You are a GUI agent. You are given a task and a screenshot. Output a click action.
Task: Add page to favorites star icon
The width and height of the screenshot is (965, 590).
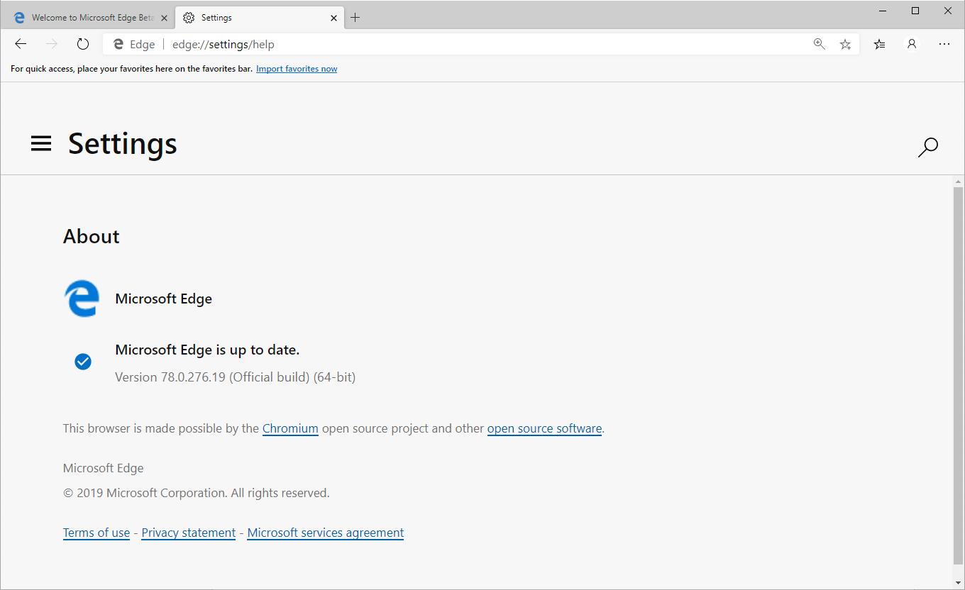tap(845, 44)
